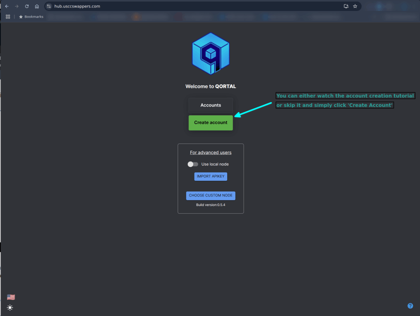Click the For advanced users heading
Image resolution: width=420 pixels, height=316 pixels.
point(210,152)
